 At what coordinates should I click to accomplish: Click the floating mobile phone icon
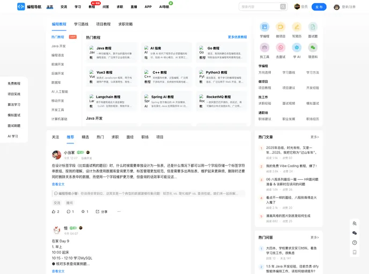click(x=355, y=252)
